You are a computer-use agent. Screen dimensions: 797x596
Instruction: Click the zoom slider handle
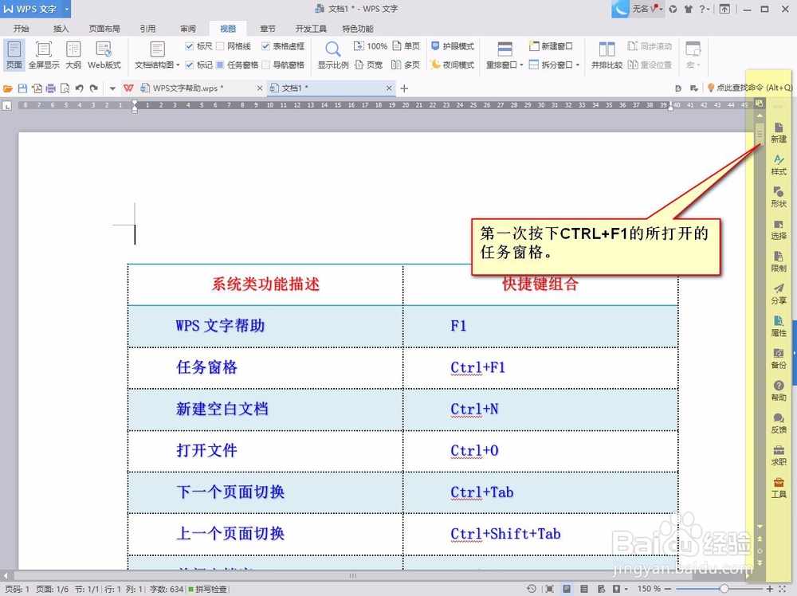[724, 588]
